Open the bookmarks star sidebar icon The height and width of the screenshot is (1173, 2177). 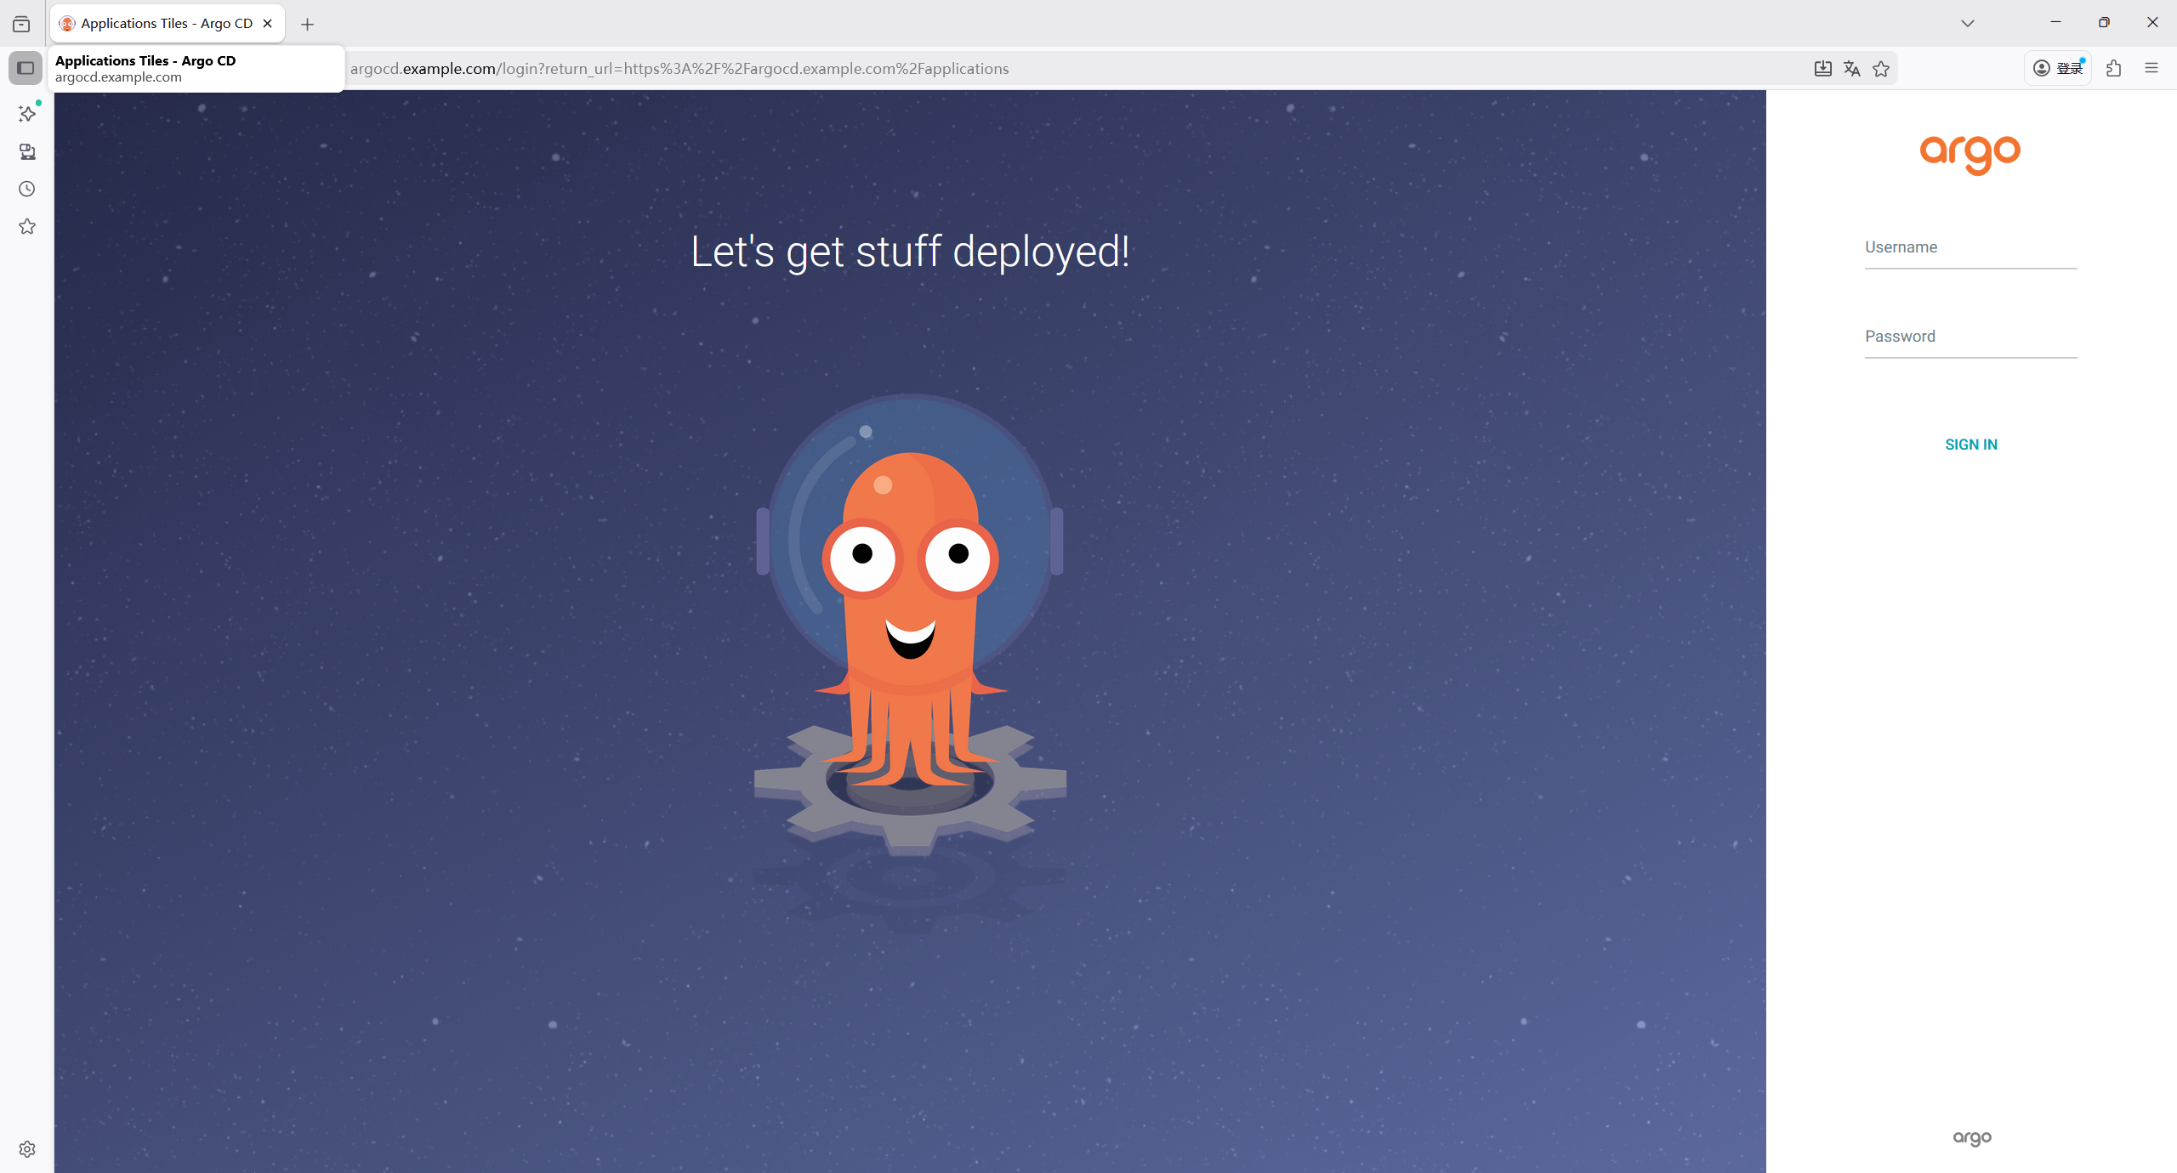tap(27, 226)
